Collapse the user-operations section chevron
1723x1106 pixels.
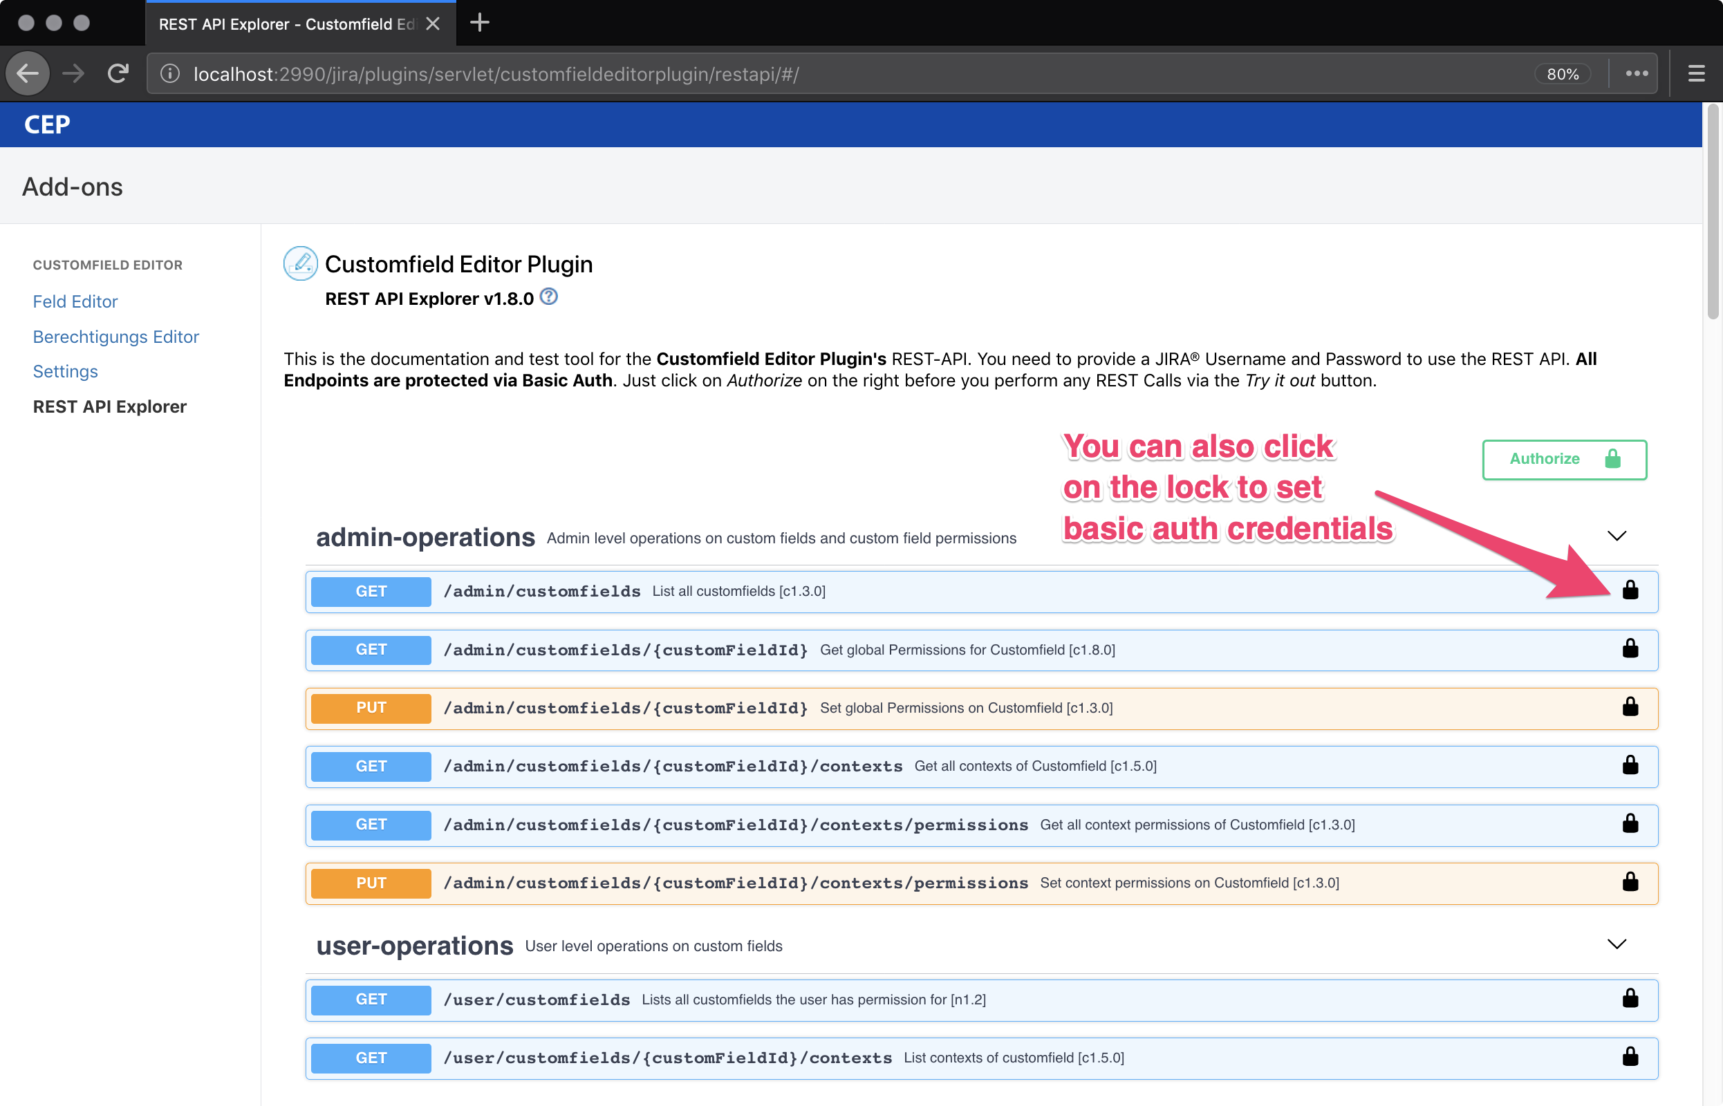pos(1616,944)
